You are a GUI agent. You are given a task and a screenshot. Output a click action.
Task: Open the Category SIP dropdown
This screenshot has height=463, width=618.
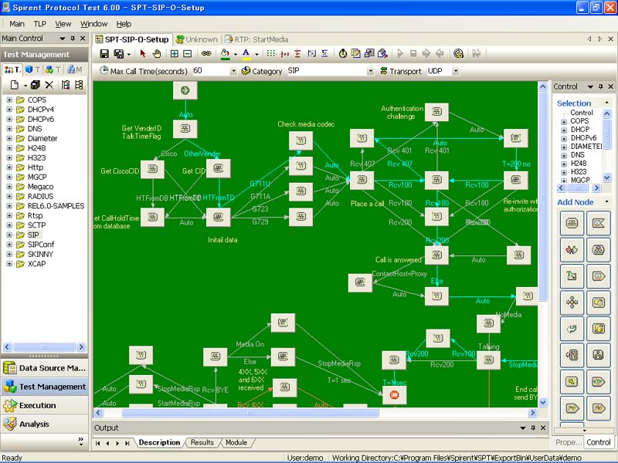pyautogui.click(x=370, y=71)
